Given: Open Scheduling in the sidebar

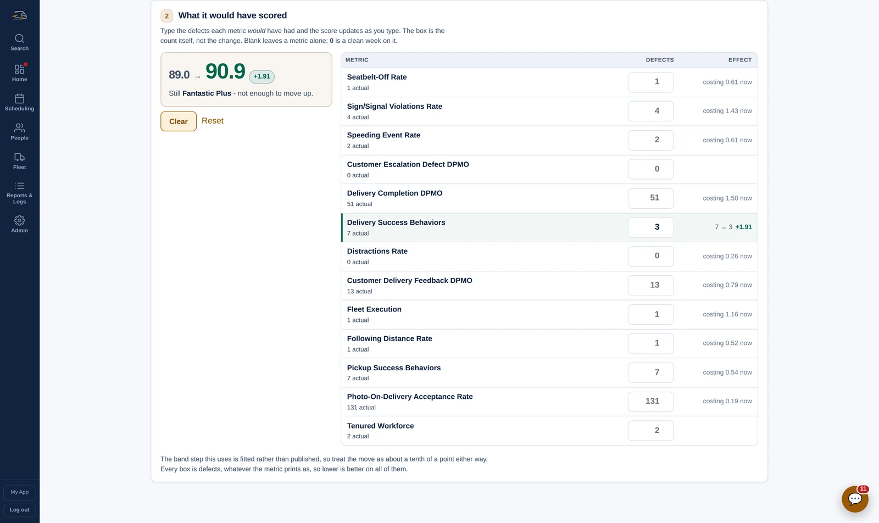Looking at the screenshot, I should (x=19, y=102).
